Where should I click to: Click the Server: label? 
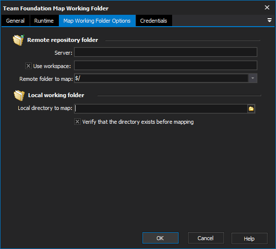63,53
